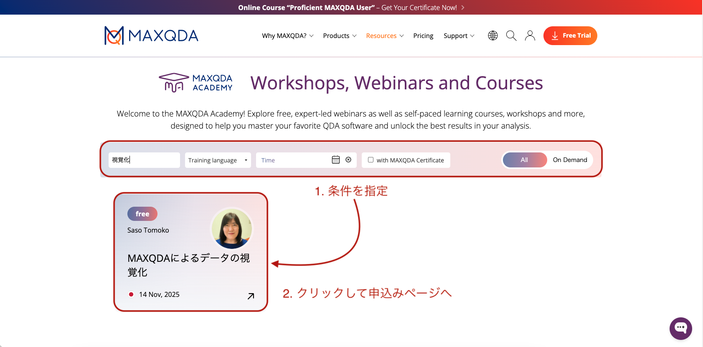Click the arrow icon on the workshop card

coord(251,296)
